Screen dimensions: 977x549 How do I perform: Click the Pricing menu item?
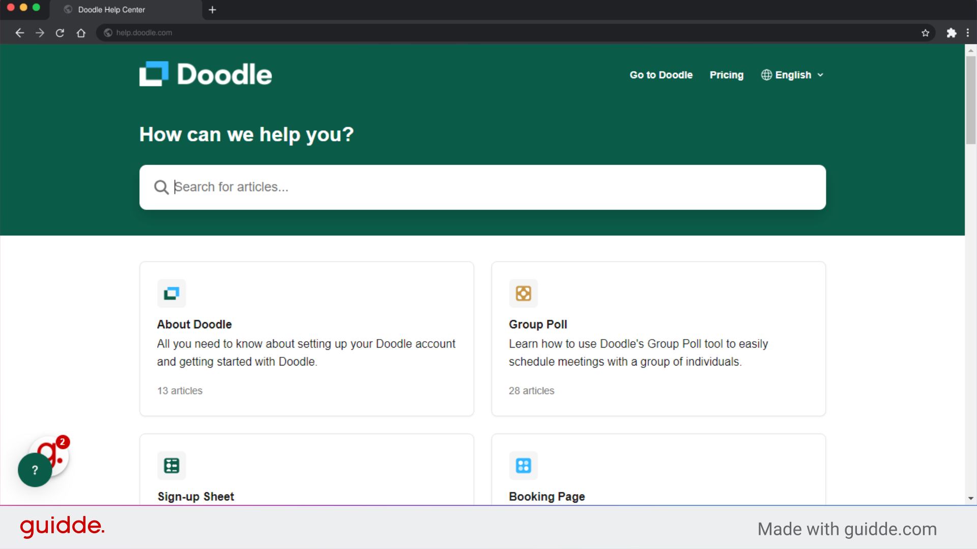(x=727, y=74)
